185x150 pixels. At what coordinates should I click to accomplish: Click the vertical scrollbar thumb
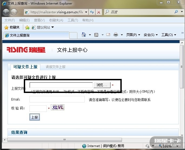(182, 67)
